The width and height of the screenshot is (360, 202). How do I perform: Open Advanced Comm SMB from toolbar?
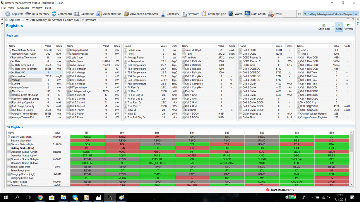tap(141, 14)
